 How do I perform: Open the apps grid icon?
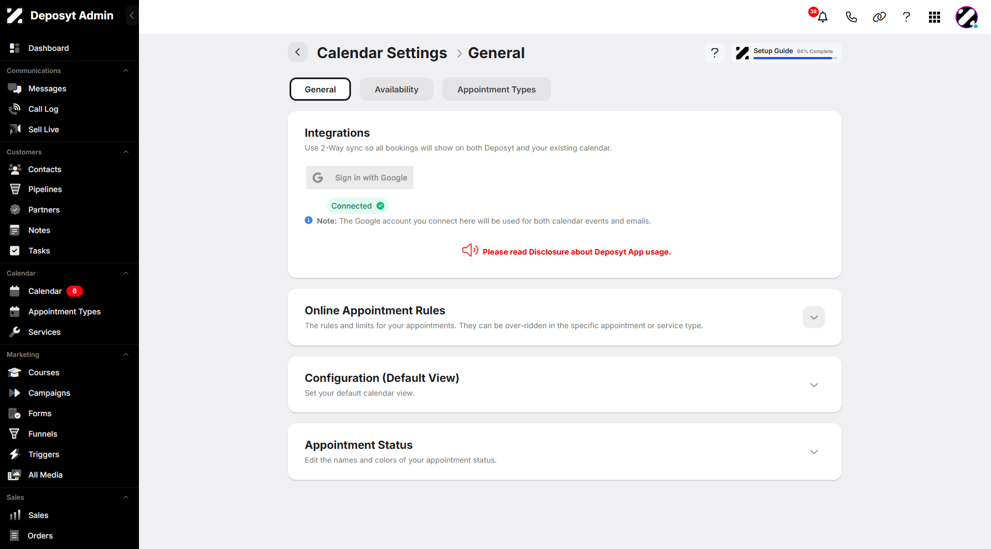point(935,17)
